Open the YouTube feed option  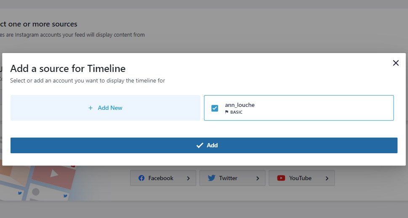point(301,178)
